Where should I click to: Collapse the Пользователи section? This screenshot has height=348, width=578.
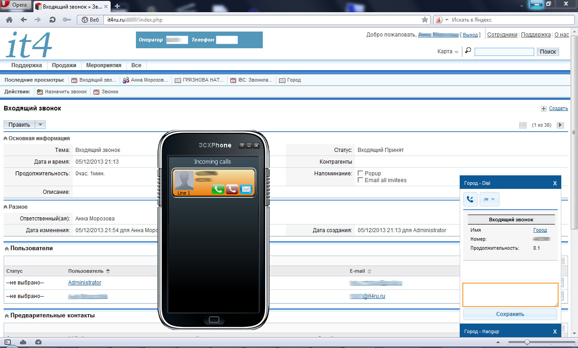click(x=6, y=248)
